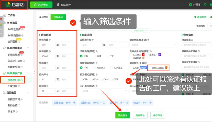Collapse the 1688源头厂家 sidebar section
Screen dimensions: 212x122
28,73
